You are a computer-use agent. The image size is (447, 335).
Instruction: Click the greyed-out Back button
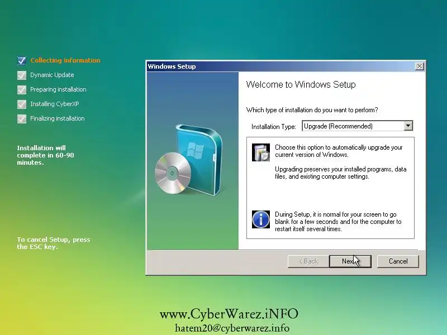308,261
